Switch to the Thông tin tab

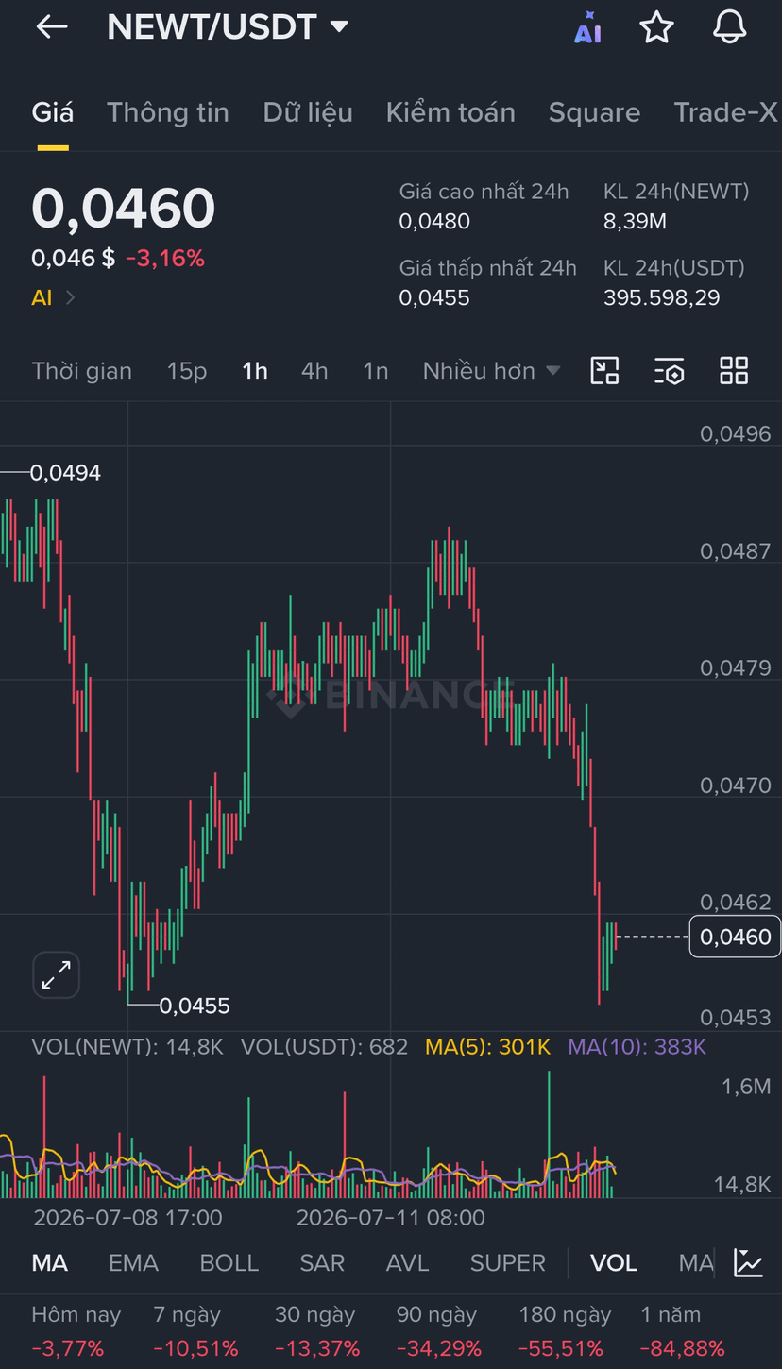click(x=168, y=112)
